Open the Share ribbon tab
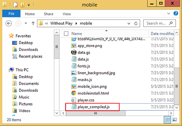182x126 pixels. coord(49,14)
